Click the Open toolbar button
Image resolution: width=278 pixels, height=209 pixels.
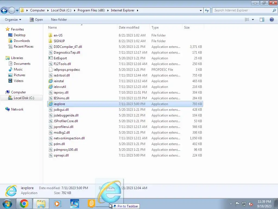tap(36, 20)
